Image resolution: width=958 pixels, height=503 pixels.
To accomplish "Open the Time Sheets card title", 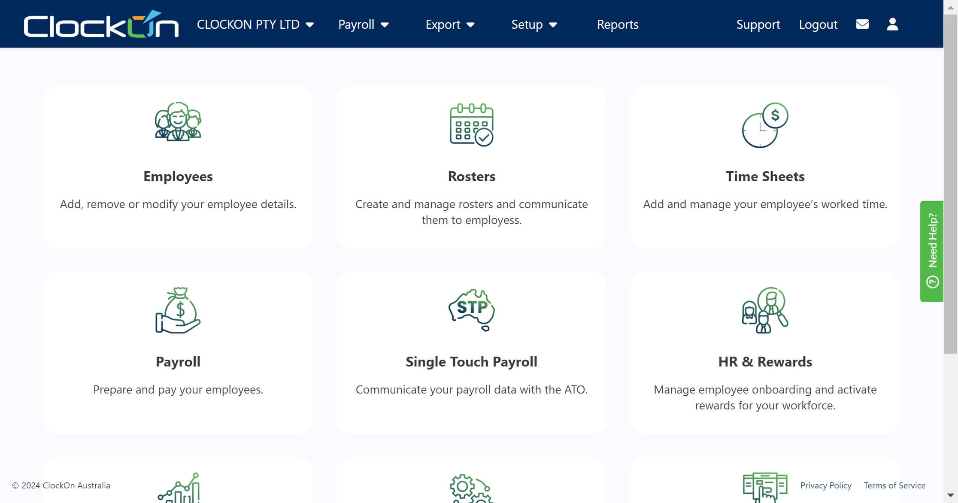I will pyautogui.click(x=765, y=176).
